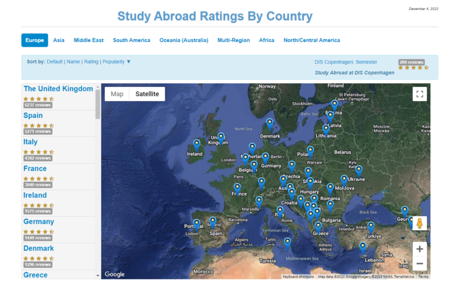Screen dimensions: 454x307
Task: Open fullscreen map view
Action: 420,94
